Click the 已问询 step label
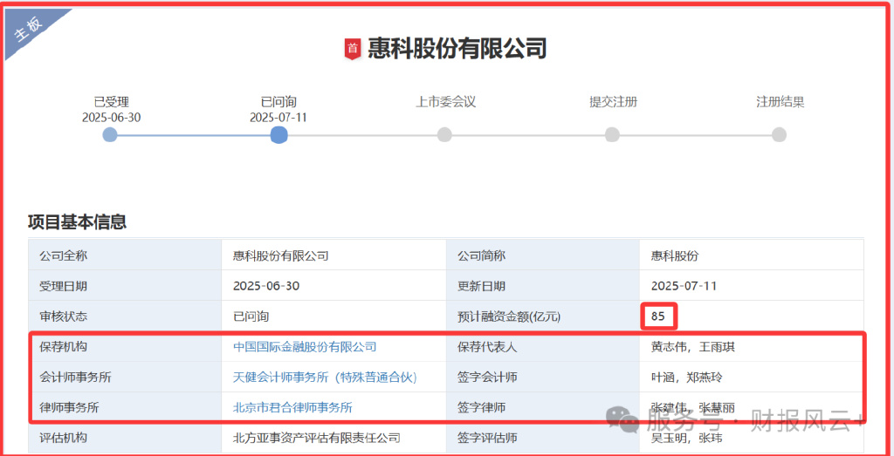 (x=279, y=102)
